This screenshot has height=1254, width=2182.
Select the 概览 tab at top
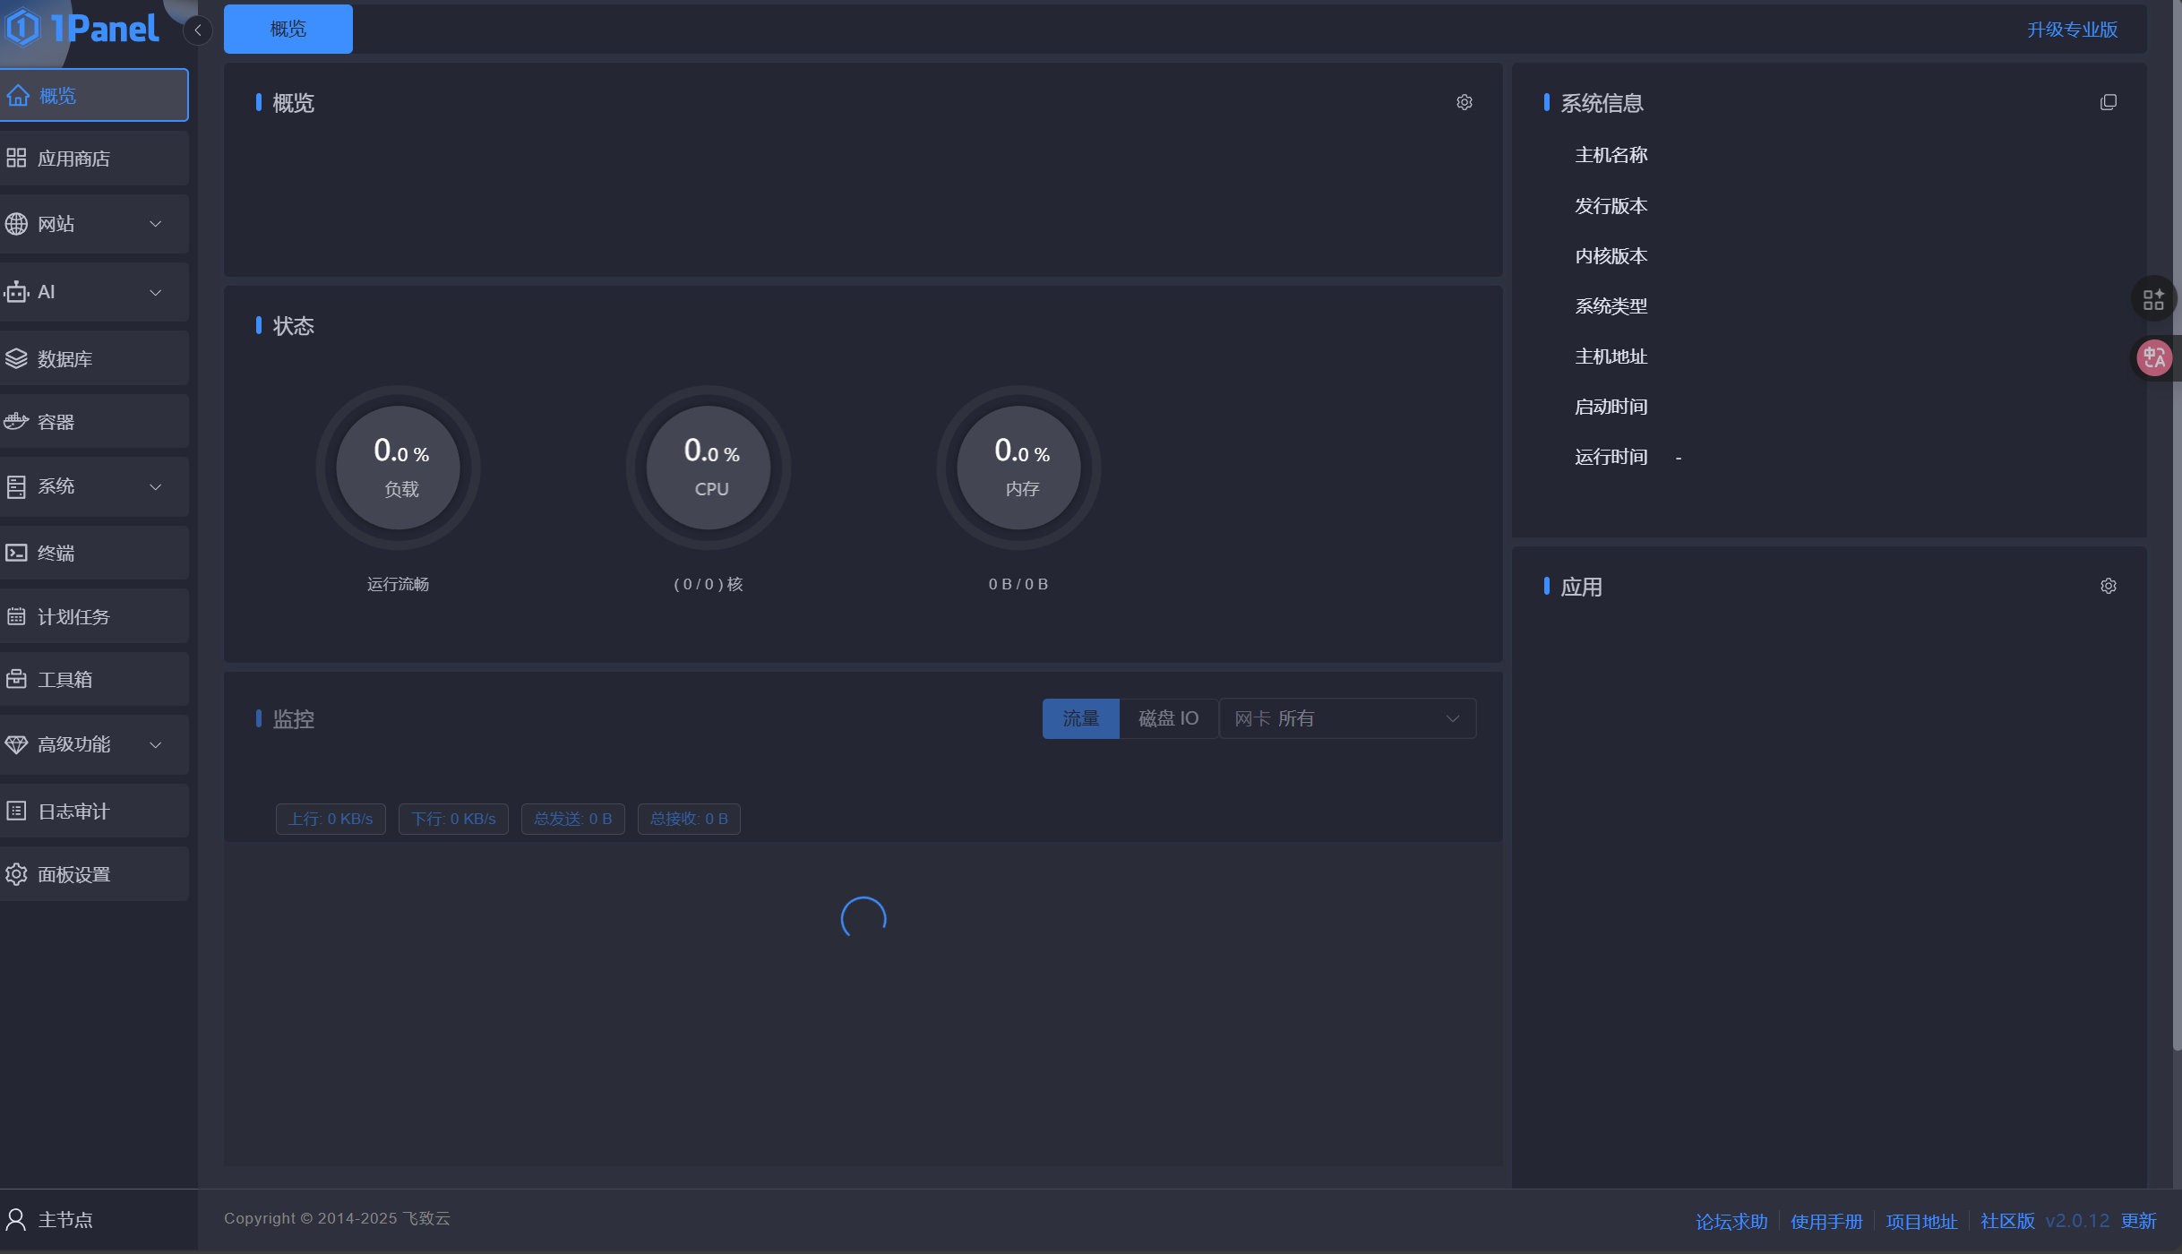(x=288, y=30)
